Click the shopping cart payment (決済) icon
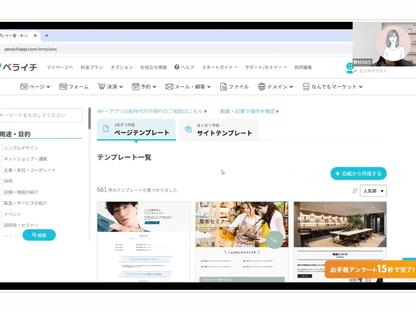Viewport: 416px width, 312px height. click(x=102, y=87)
